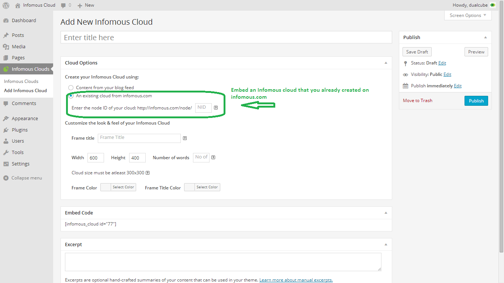The height and width of the screenshot is (283, 504).
Task: Open the Plugins menu in sidebar
Action: [20, 130]
